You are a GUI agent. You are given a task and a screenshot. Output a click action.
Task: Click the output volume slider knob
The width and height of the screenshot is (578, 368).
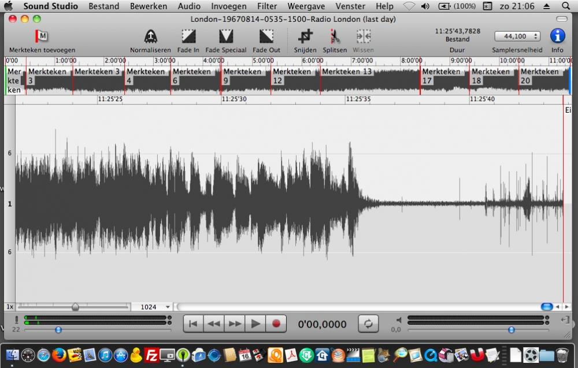pyautogui.click(x=511, y=330)
